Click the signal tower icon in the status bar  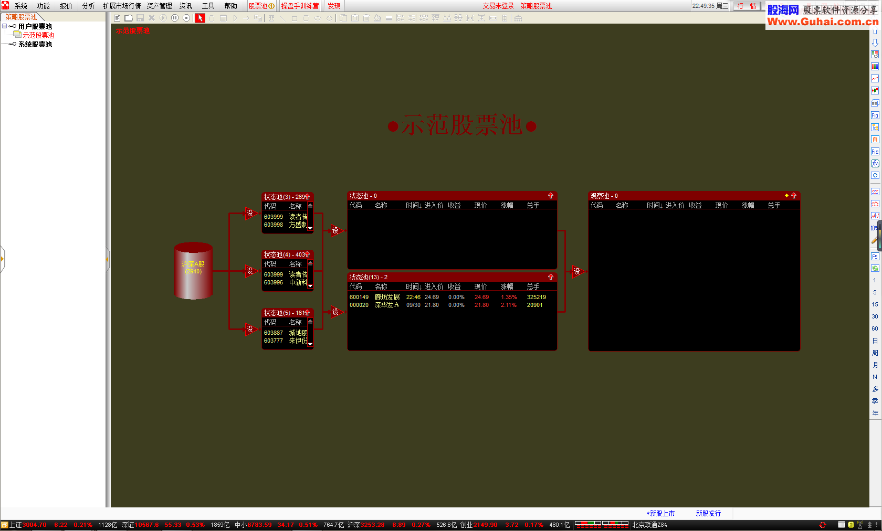click(860, 525)
